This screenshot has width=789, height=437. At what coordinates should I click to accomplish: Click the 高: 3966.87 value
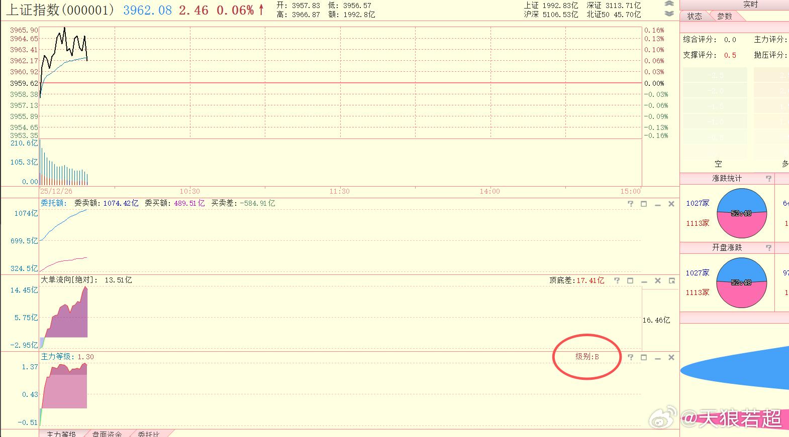tap(298, 15)
